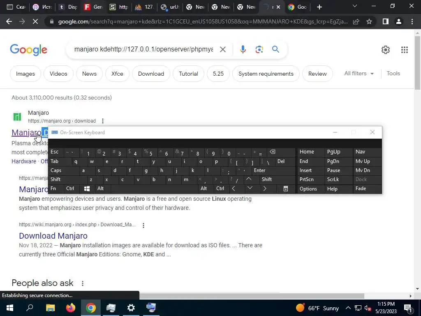Click Fade key on On-Screen Keyboard
Viewport: 421px width, 316px height.
click(367, 188)
